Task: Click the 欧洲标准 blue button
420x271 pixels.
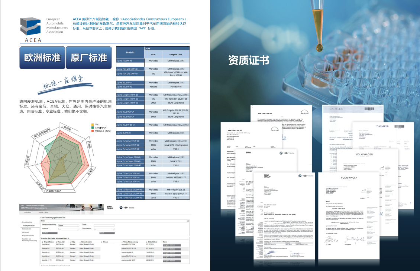Action: pos(42,57)
